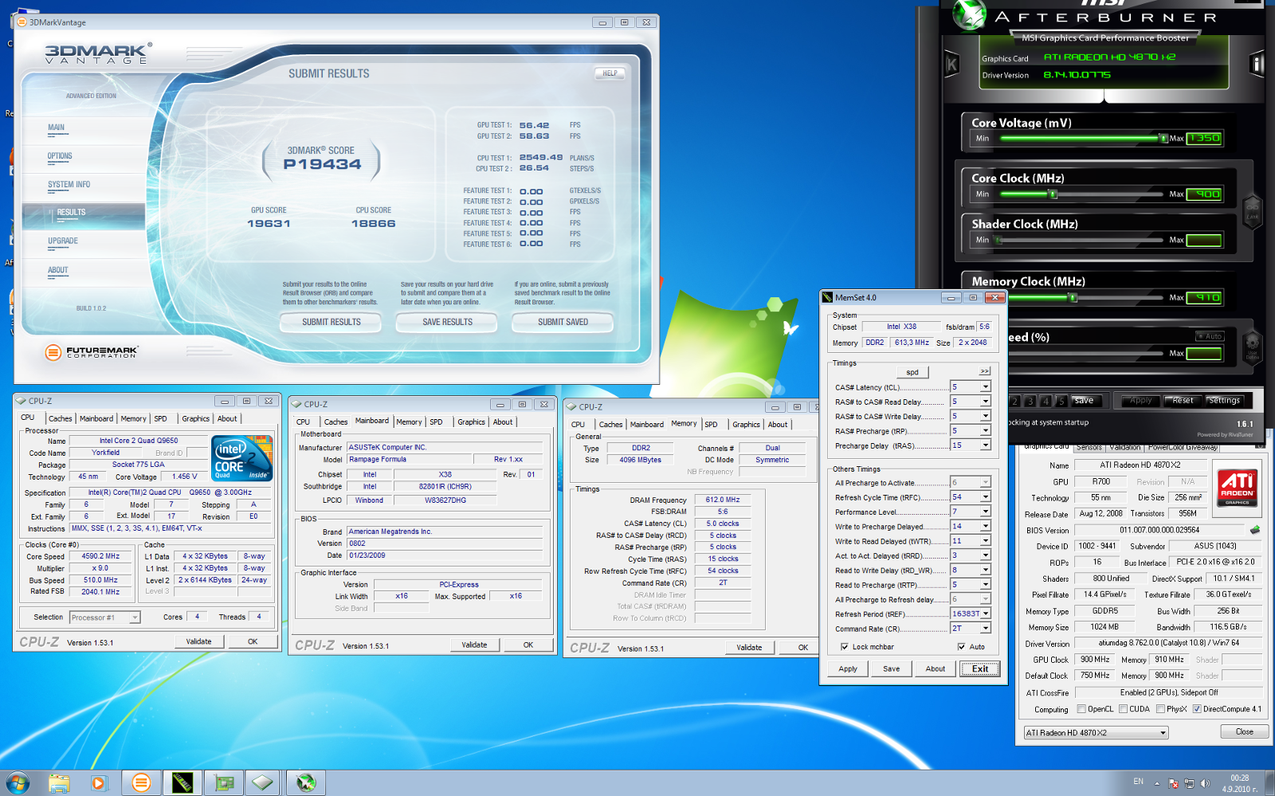Open SYSTEM INFO in 3DMark Vantage sidebar

pyautogui.click(x=69, y=185)
